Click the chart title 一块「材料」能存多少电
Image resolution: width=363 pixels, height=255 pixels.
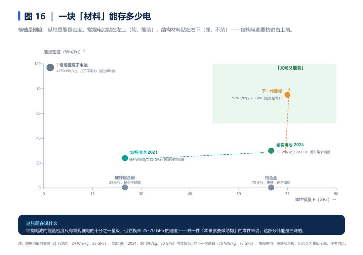click(105, 16)
